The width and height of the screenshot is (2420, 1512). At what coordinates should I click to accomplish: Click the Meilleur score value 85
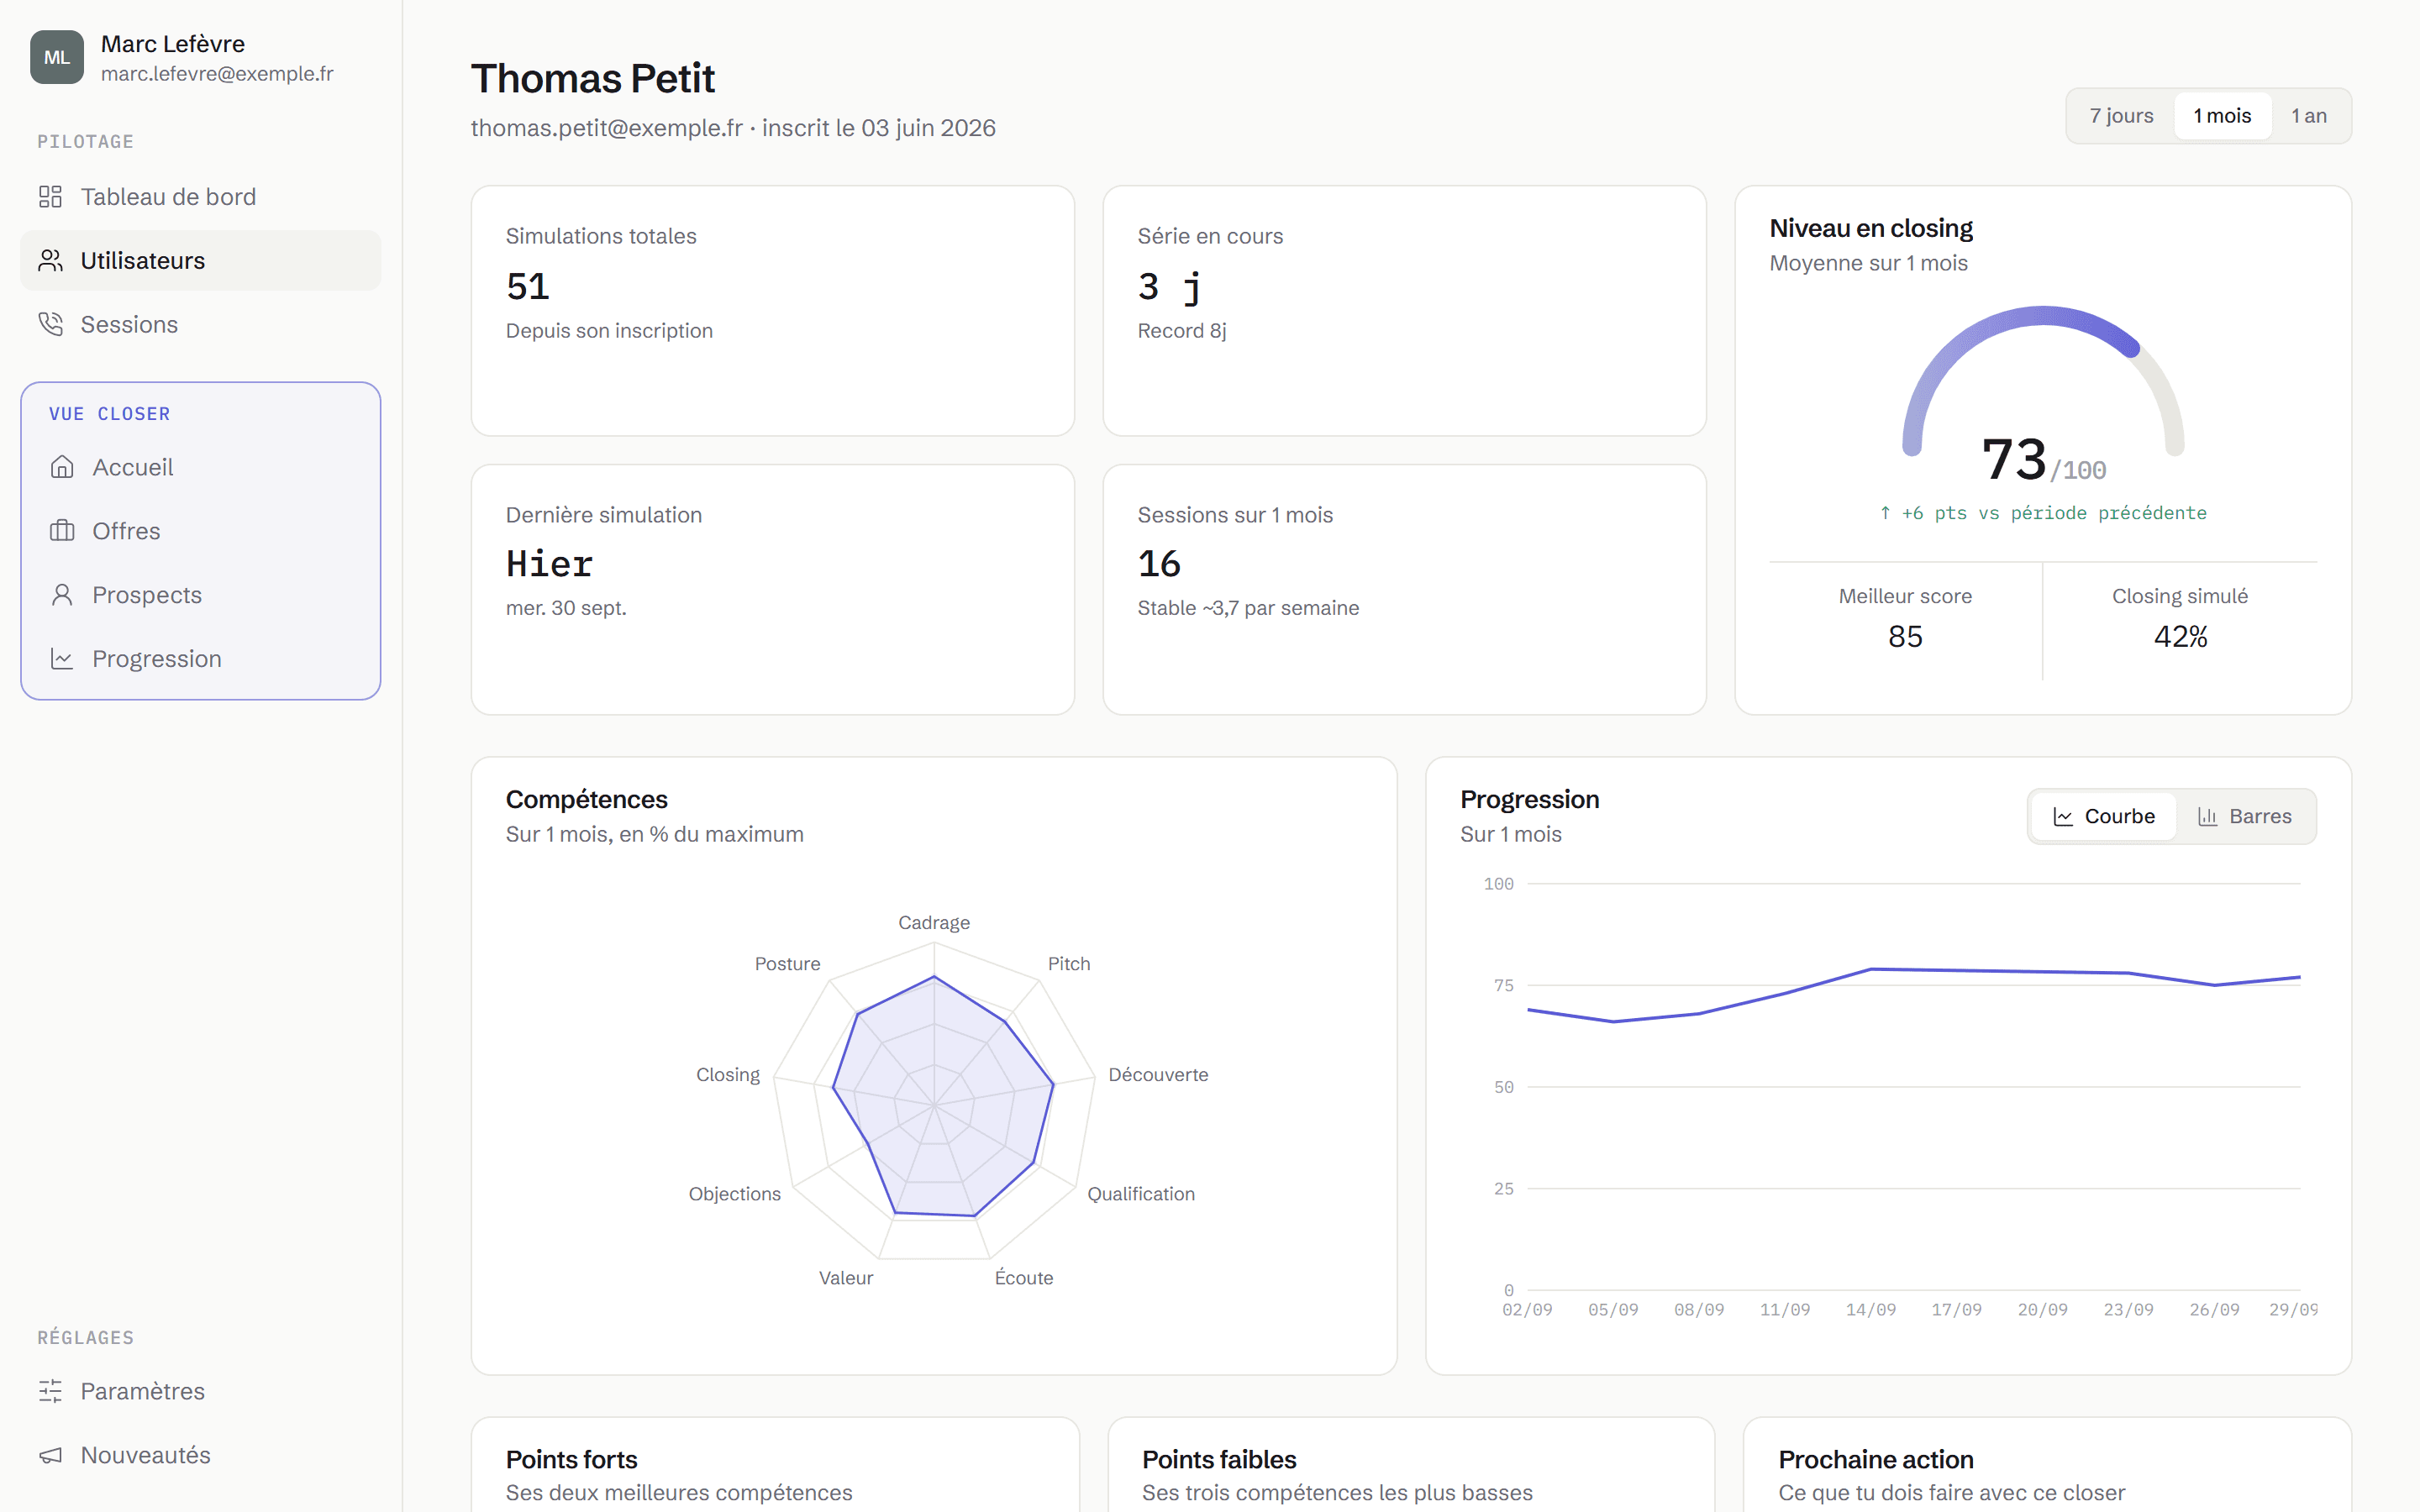pos(1905,637)
